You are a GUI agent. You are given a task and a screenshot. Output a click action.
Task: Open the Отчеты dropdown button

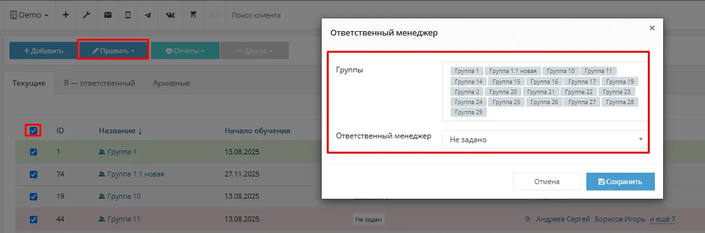point(185,51)
